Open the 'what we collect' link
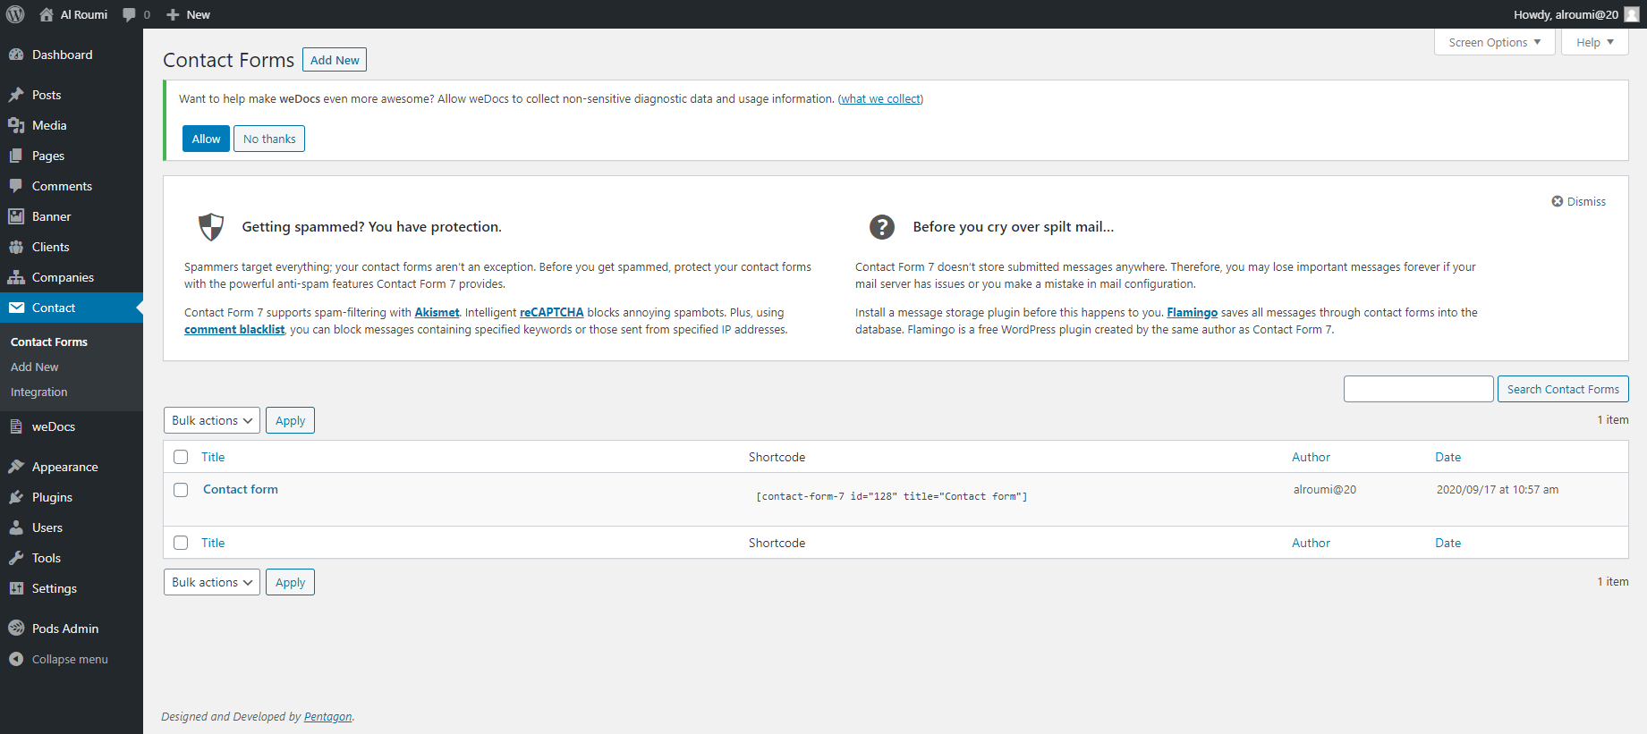Image resolution: width=1647 pixels, height=734 pixels. pos(881,99)
